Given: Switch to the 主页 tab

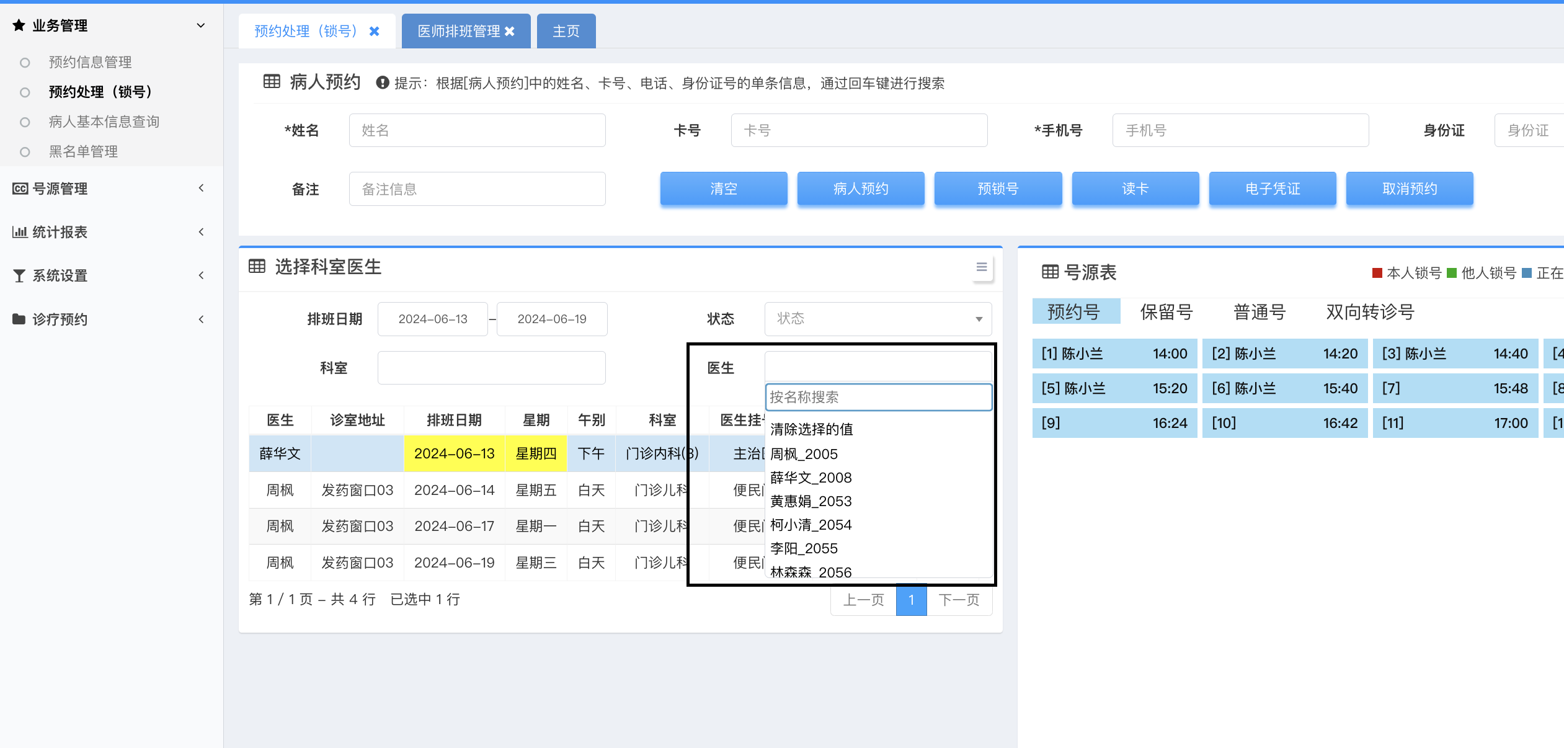Looking at the screenshot, I should point(566,31).
